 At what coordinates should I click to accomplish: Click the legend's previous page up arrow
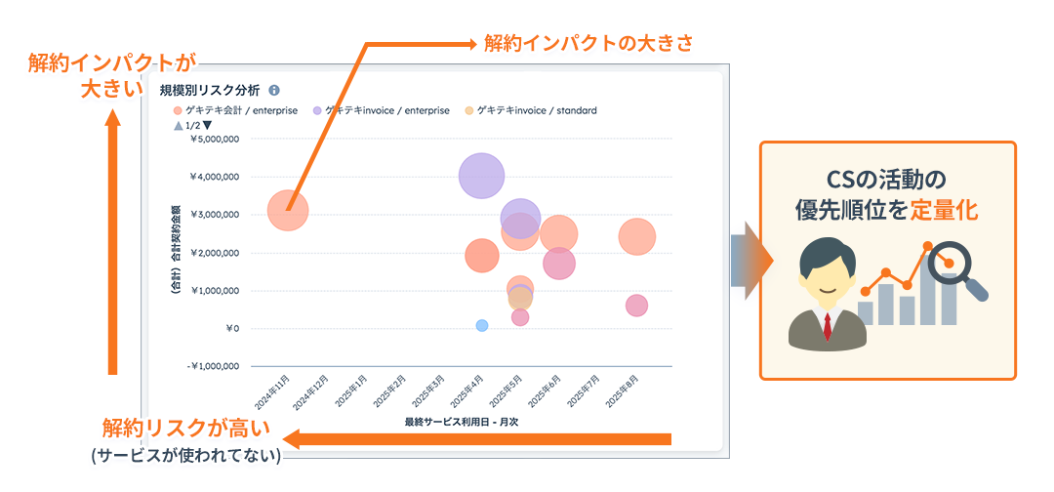coord(178,126)
